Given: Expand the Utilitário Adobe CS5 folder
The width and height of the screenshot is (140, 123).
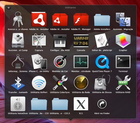Looking at the screenshot, I should click(39, 104).
